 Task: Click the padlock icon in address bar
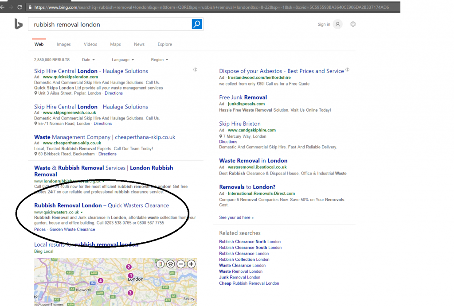click(30, 7)
